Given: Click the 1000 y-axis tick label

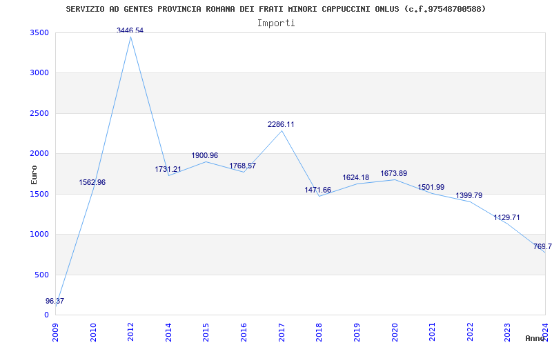Looking at the screenshot, I should coord(39,234).
